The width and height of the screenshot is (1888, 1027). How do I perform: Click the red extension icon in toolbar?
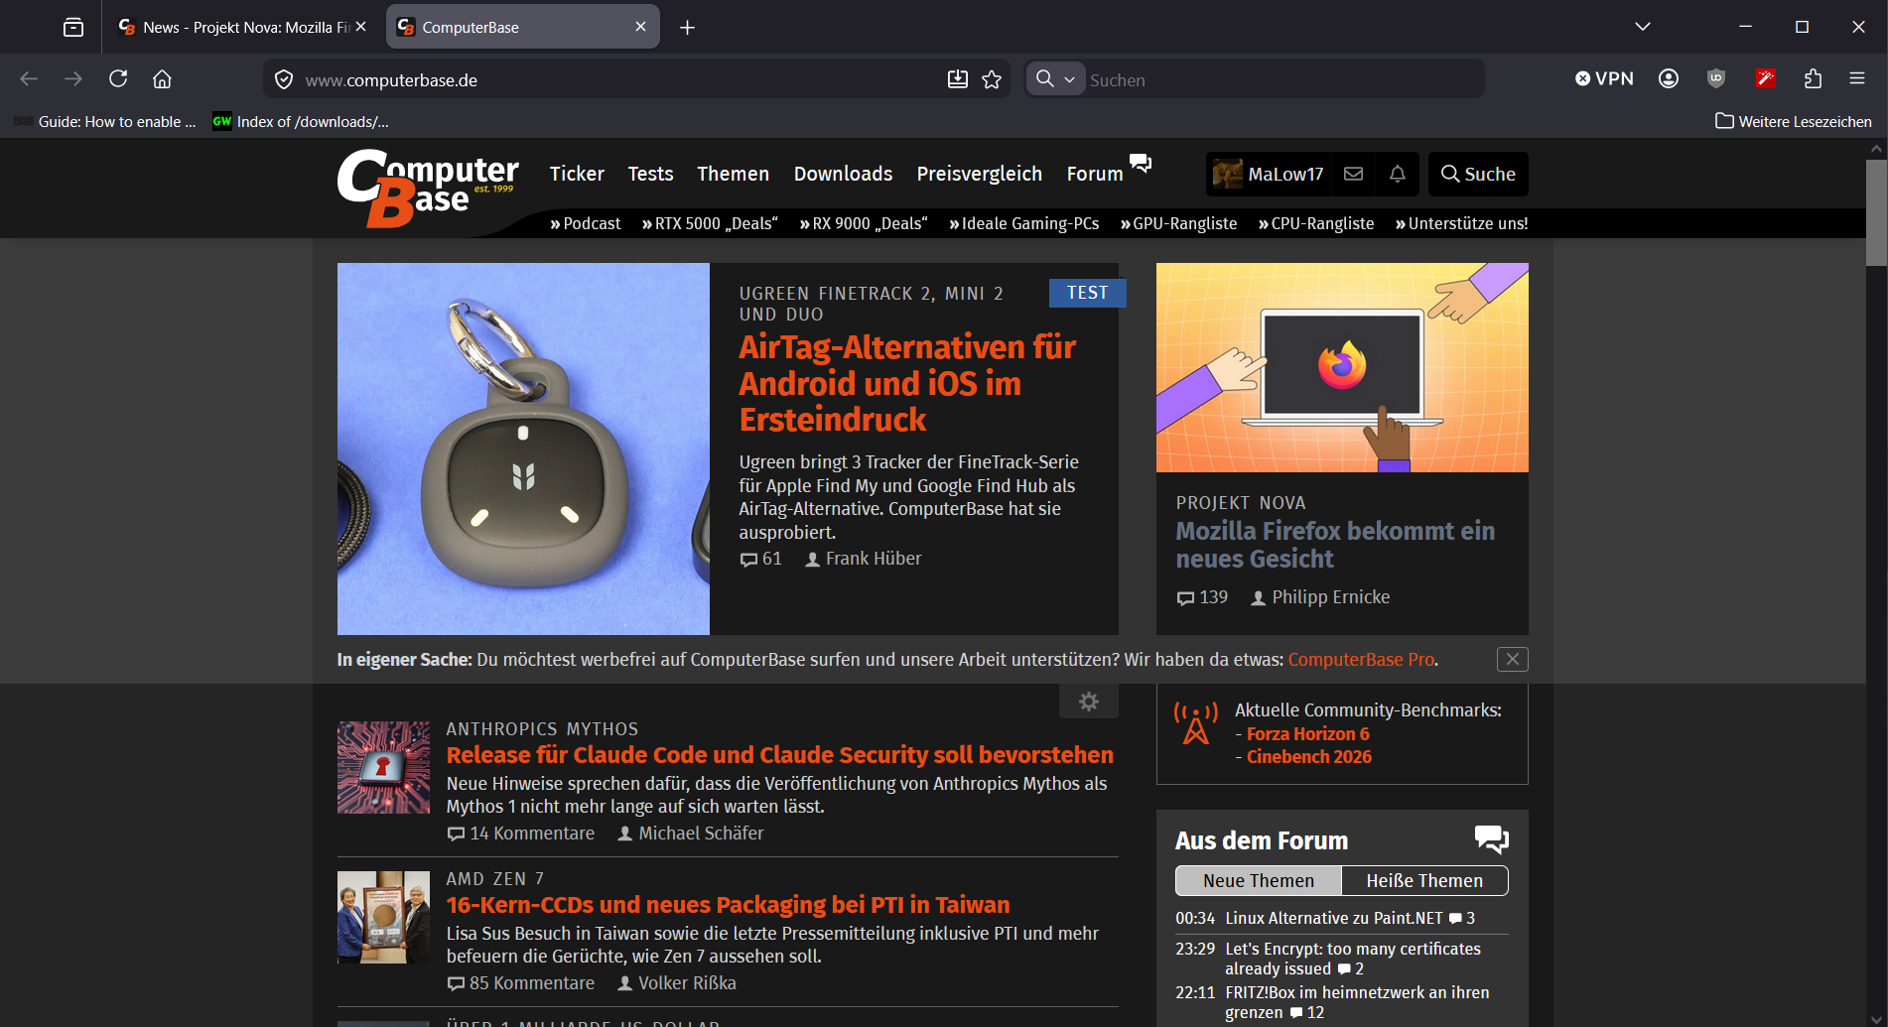1766,79
